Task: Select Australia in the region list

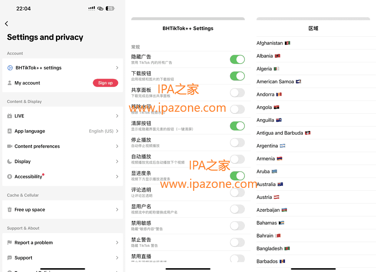Action: point(316,184)
